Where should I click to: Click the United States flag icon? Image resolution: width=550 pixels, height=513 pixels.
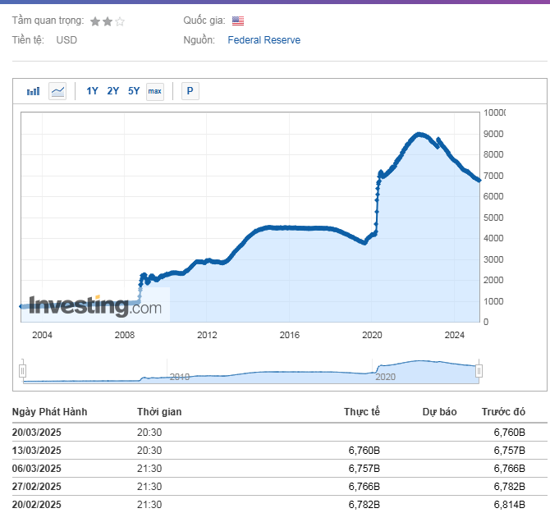[x=238, y=21]
